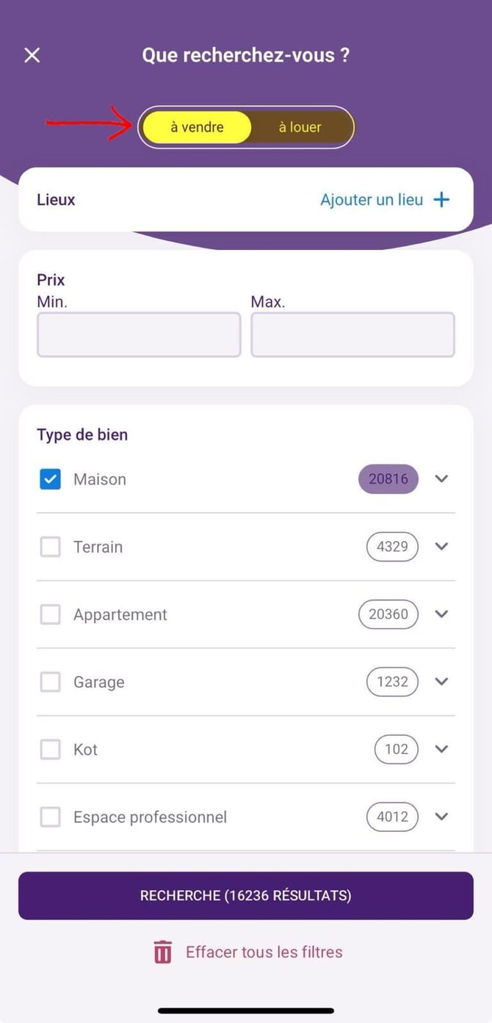This screenshot has width=492, height=1023.
Task: Uncheck the Maison checkbox
Action: 50,479
